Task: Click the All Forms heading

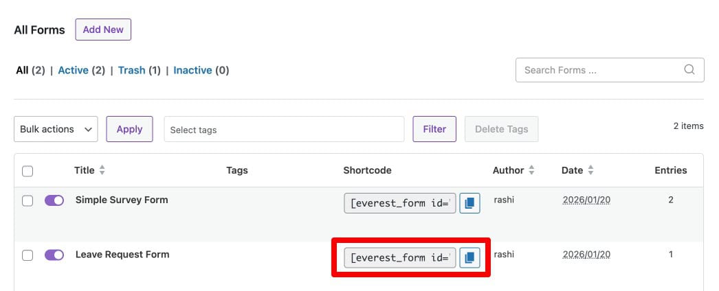Action: point(39,30)
